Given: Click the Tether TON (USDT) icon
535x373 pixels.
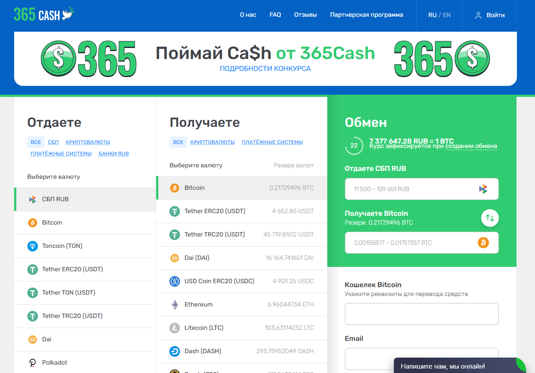Looking at the screenshot, I should coord(33,293).
